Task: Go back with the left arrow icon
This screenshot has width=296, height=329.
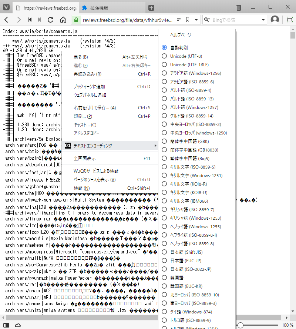Action: (x=7, y=20)
